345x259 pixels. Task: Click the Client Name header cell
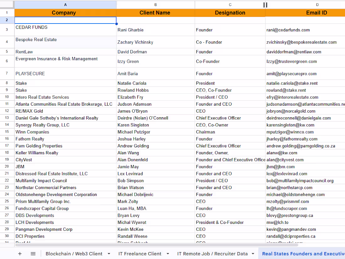tap(156, 13)
